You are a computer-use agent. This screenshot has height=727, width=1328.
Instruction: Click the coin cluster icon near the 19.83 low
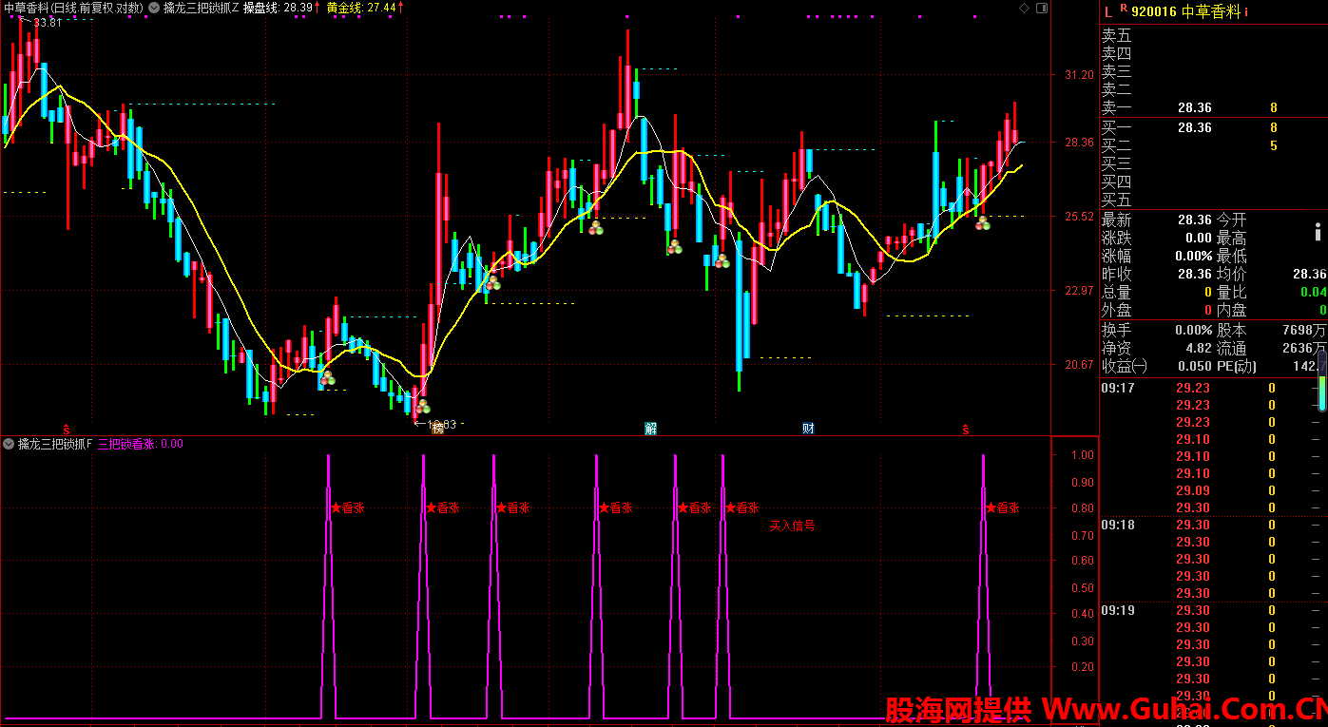point(422,406)
